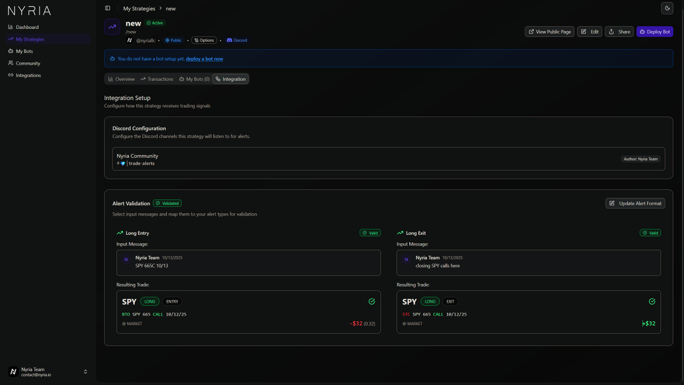
Task: Click the Share button
Action: [619, 32]
